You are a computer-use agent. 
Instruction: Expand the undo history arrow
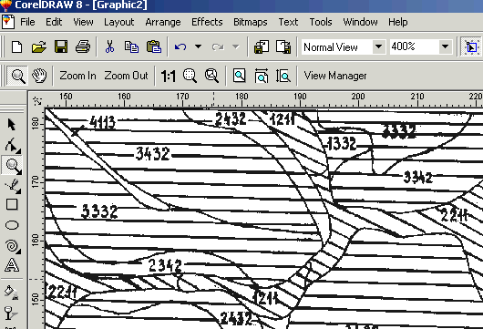point(198,46)
